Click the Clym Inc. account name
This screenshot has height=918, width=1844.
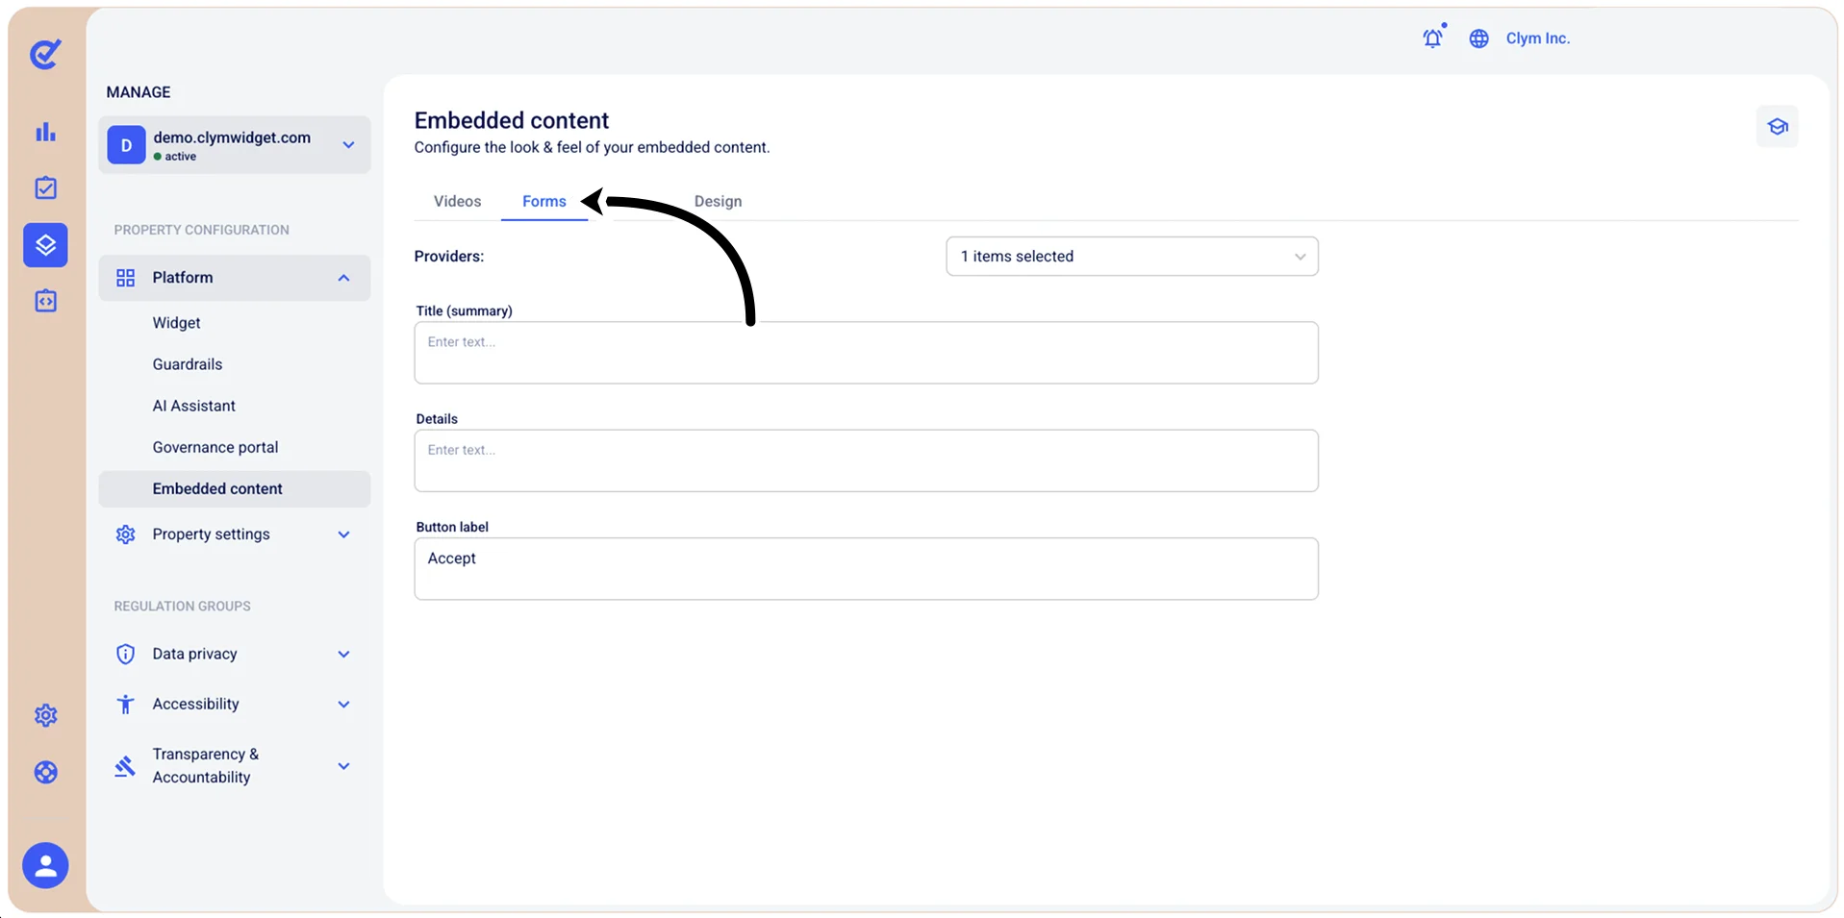[x=1537, y=38]
